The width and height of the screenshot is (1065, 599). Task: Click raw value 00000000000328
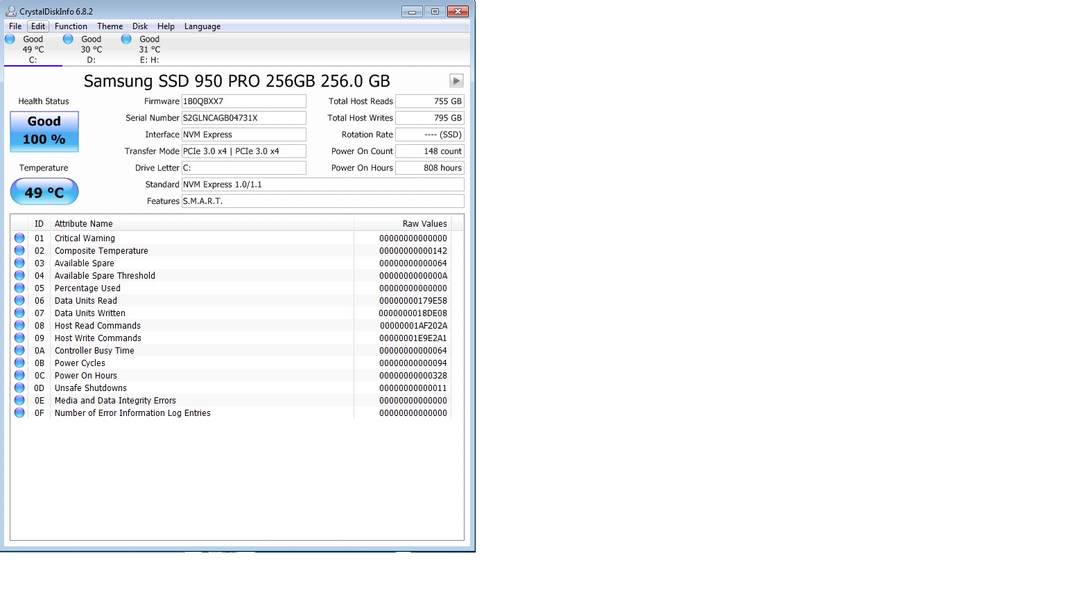click(x=413, y=375)
